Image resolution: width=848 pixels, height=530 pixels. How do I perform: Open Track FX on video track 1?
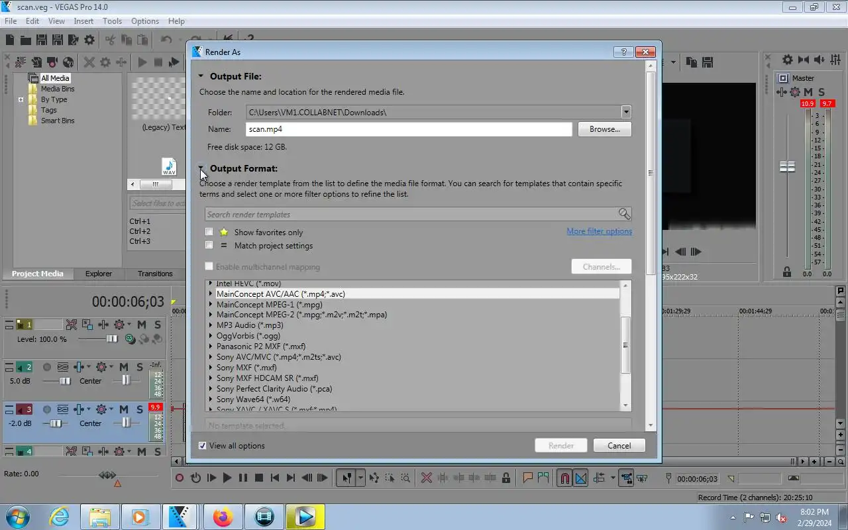103,325
